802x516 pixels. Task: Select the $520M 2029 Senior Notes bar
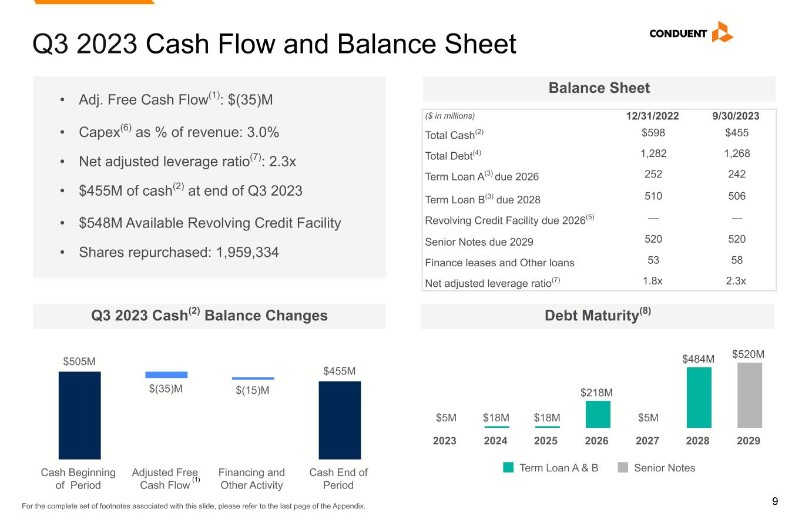[x=749, y=395]
